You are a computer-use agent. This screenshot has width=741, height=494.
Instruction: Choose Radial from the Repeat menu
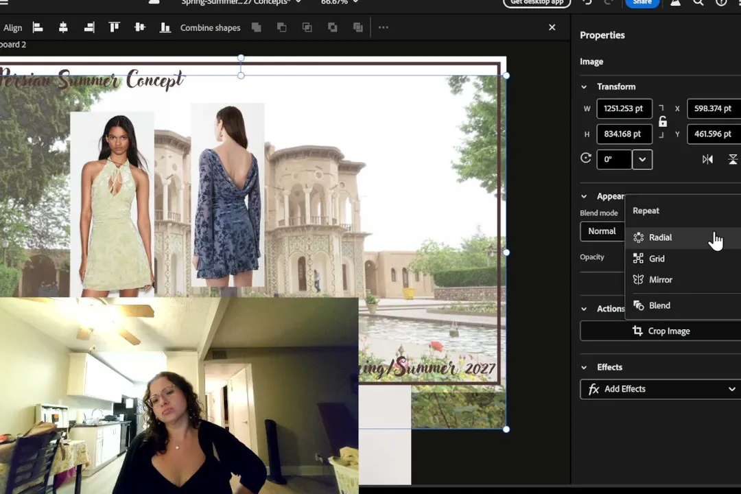tap(683, 237)
